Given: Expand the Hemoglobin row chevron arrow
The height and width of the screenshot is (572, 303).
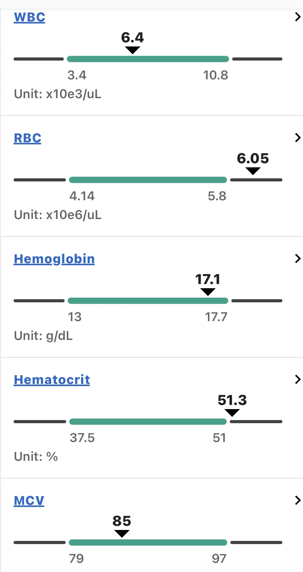Looking at the screenshot, I should pyautogui.click(x=298, y=258).
